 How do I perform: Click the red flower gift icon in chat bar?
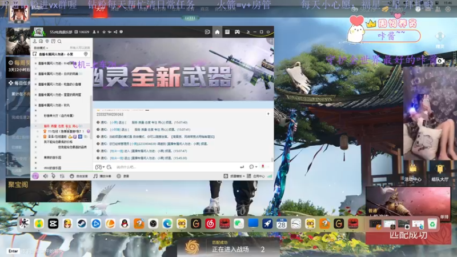point(263,167)
